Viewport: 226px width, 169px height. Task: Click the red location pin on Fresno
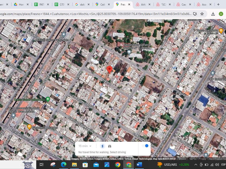110,69
